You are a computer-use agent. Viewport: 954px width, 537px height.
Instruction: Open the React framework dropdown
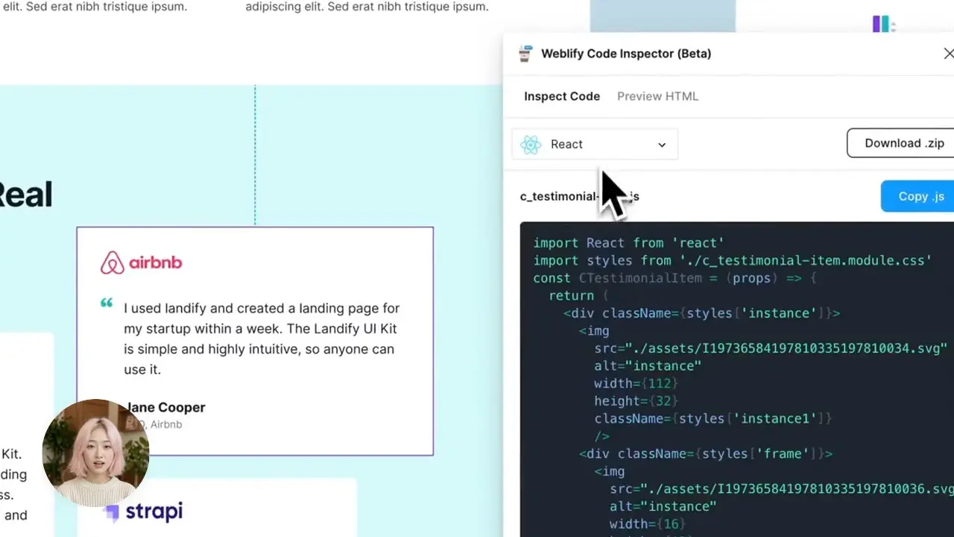[x=660, y=144]
